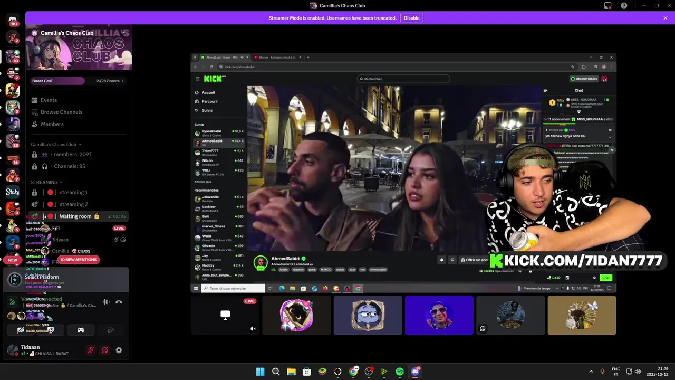Open the Members list entry
This screenshot has width=675, height=380.
[x=78, y=124]
